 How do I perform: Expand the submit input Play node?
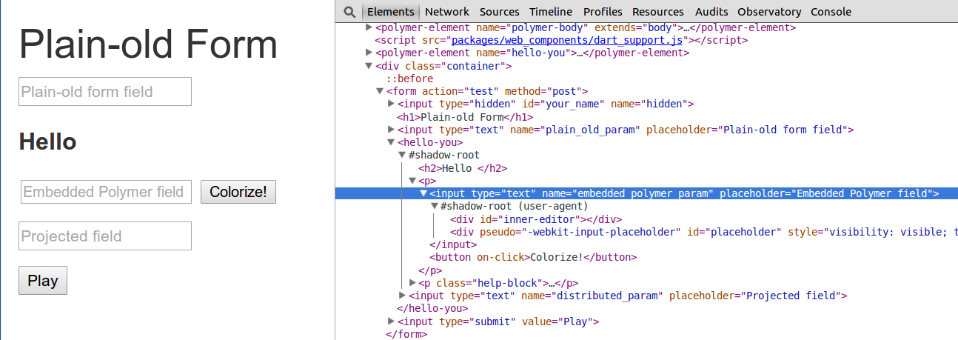(392, 321)
